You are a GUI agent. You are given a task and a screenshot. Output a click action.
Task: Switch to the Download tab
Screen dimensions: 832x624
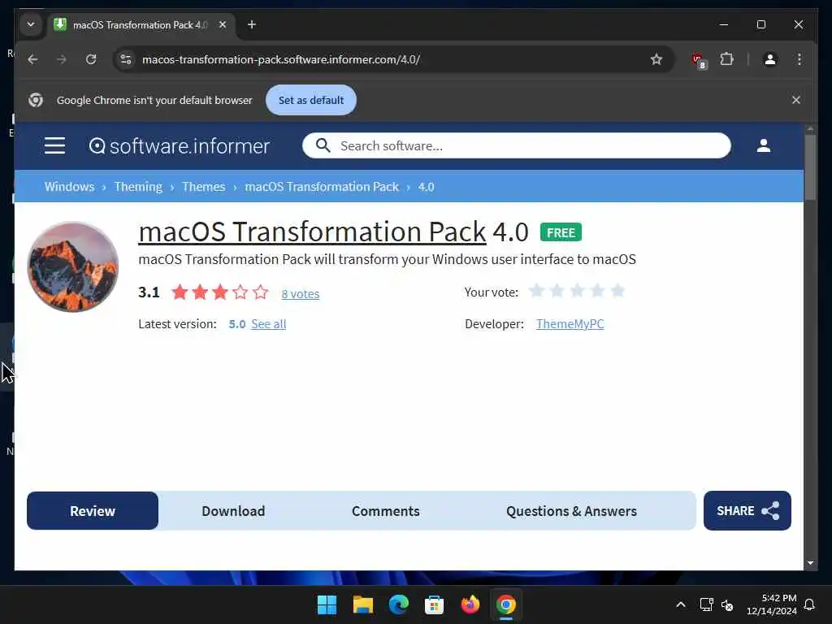pos(233,511)
